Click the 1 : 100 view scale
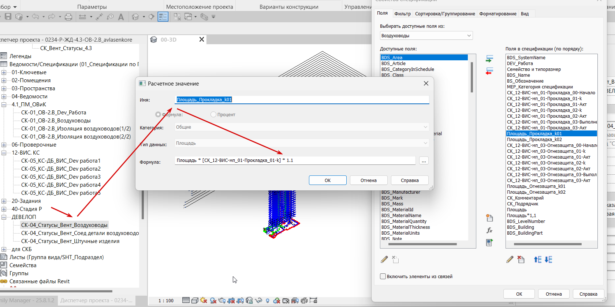 166,301
